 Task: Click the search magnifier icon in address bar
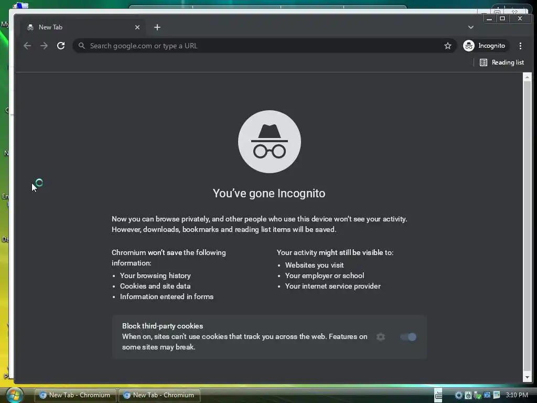tap(81, 46)
